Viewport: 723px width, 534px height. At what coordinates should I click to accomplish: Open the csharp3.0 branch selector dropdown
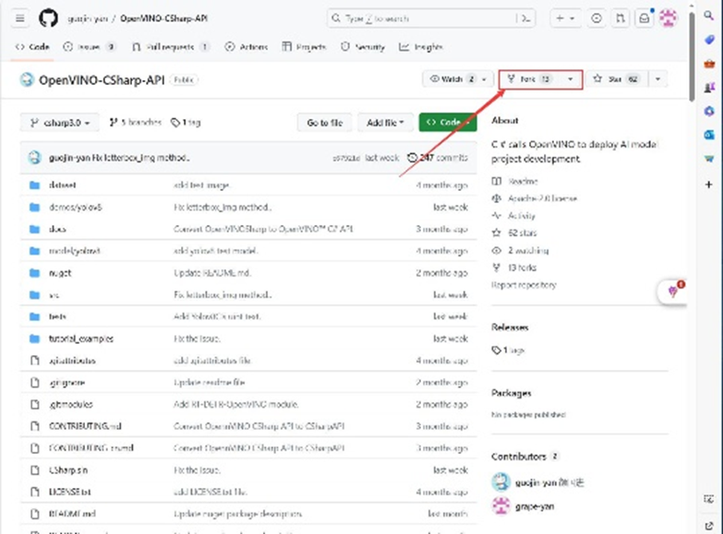(x=59, y=123)
